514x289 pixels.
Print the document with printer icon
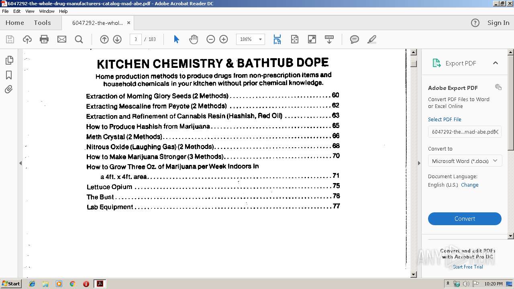(x=44, y=39)
